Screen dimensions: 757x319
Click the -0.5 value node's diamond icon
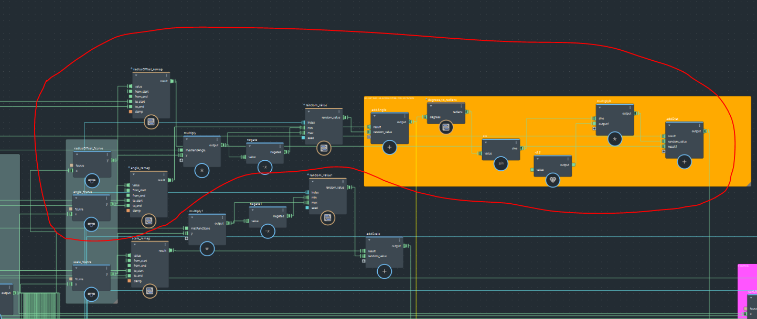click(553, 181)
